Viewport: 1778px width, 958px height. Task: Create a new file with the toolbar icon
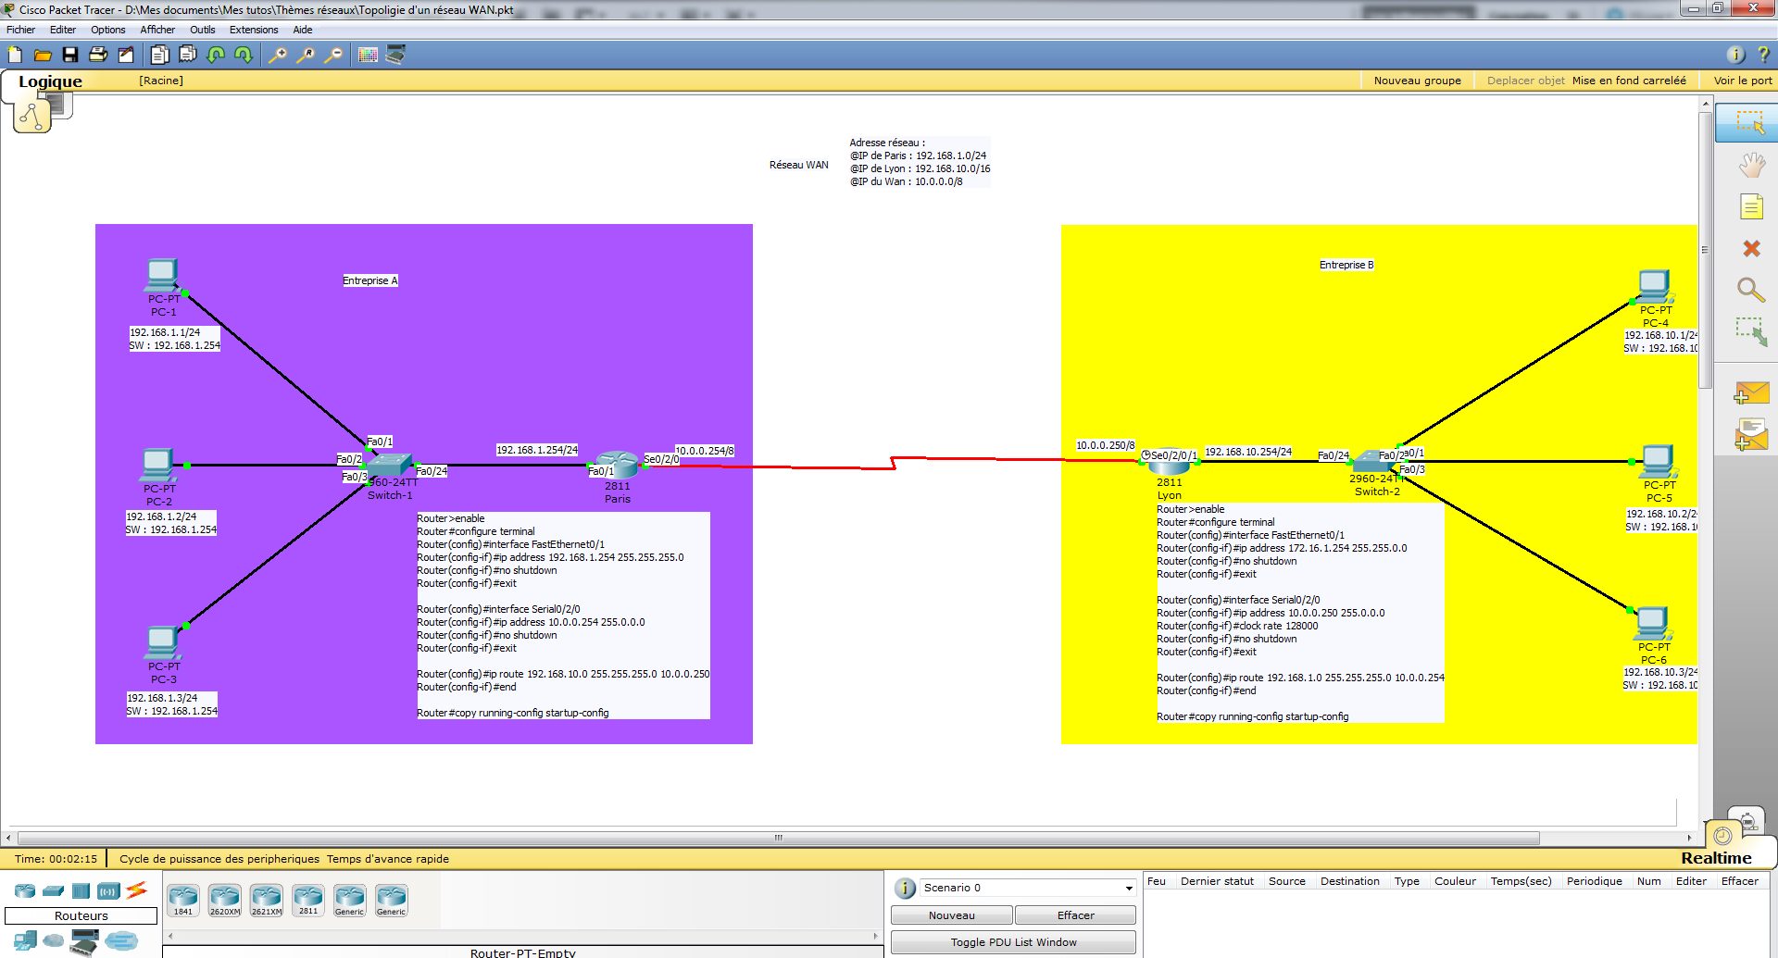point(15,55)
